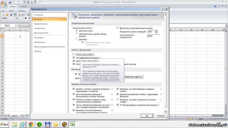Click the help question mark in Параметры Excel

(163, 9)
